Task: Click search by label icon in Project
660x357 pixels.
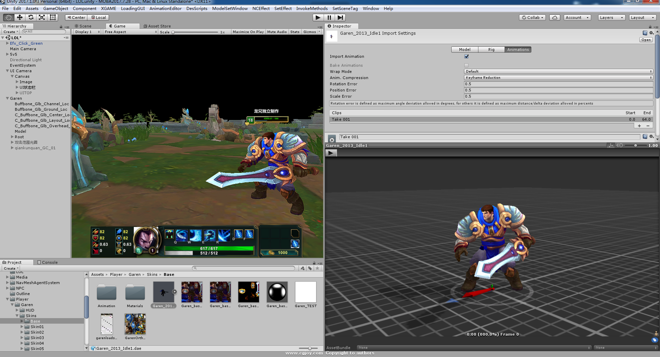Action: pyautogui.click(x=310, y=268)
